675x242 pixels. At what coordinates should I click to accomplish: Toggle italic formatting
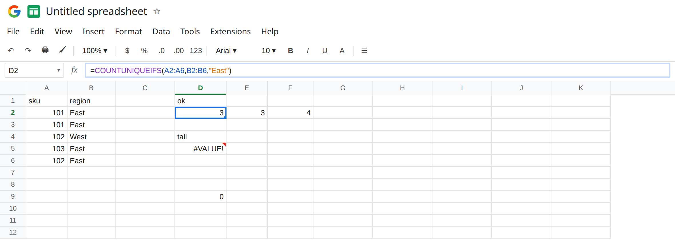pos(307,51)
